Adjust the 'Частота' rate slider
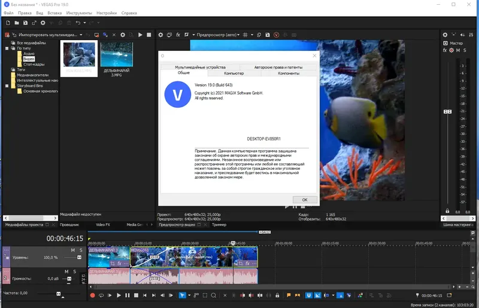This screenshot has height=308, width=479. point(58,294)
